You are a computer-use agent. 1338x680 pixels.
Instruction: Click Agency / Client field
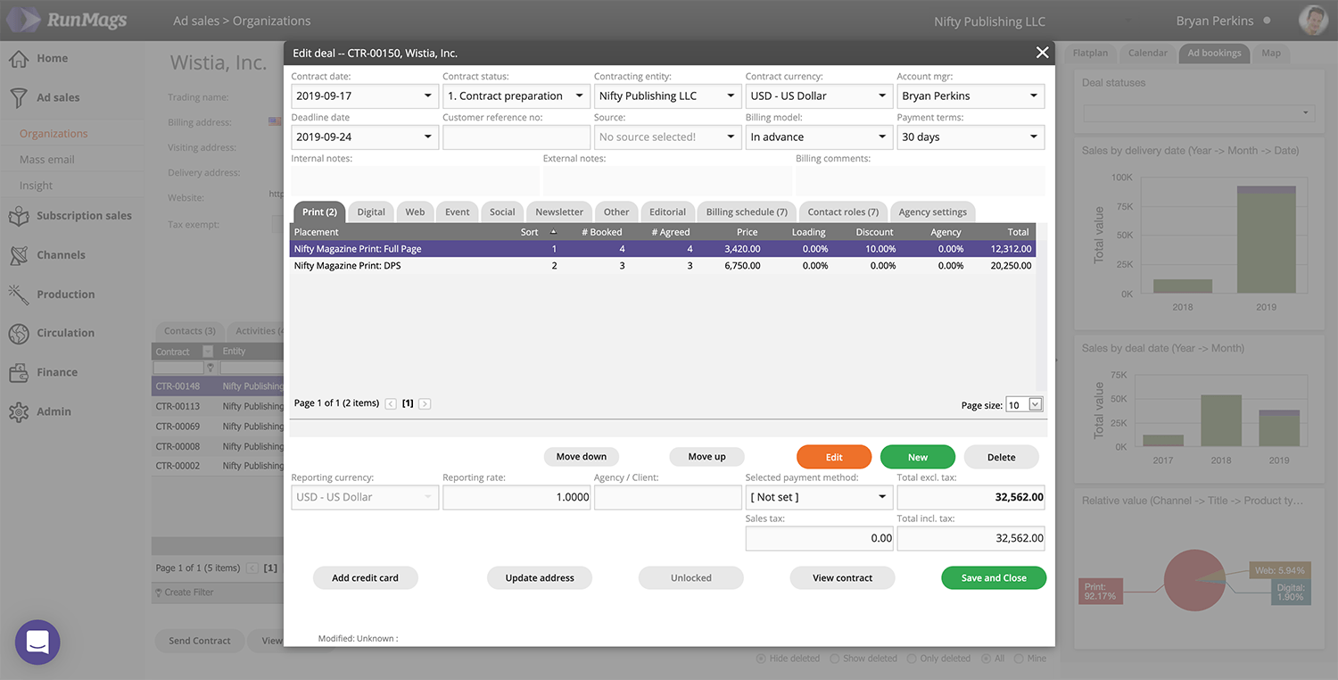pos(668,497)
